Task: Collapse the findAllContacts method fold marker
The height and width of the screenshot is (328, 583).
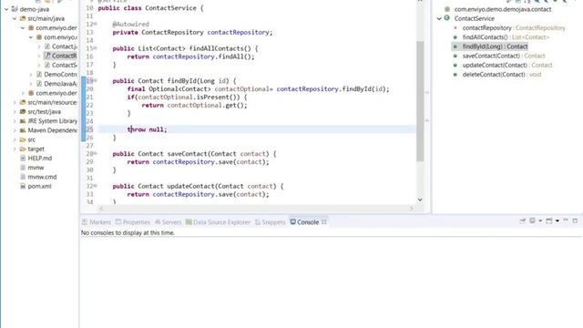Action: click(95, 48)
